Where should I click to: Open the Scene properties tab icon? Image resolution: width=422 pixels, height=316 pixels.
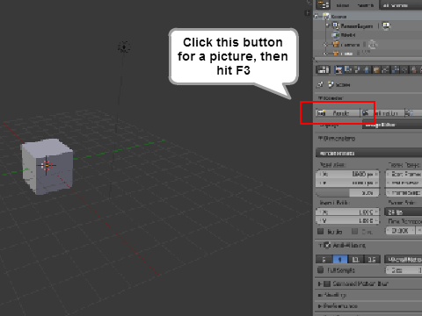pyautogui.click(x=358, y=69)
